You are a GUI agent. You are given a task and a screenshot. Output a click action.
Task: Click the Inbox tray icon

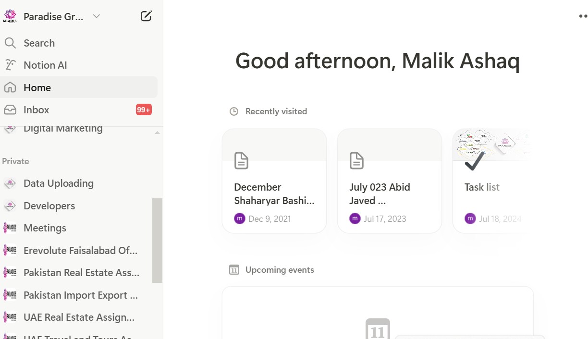10,110
